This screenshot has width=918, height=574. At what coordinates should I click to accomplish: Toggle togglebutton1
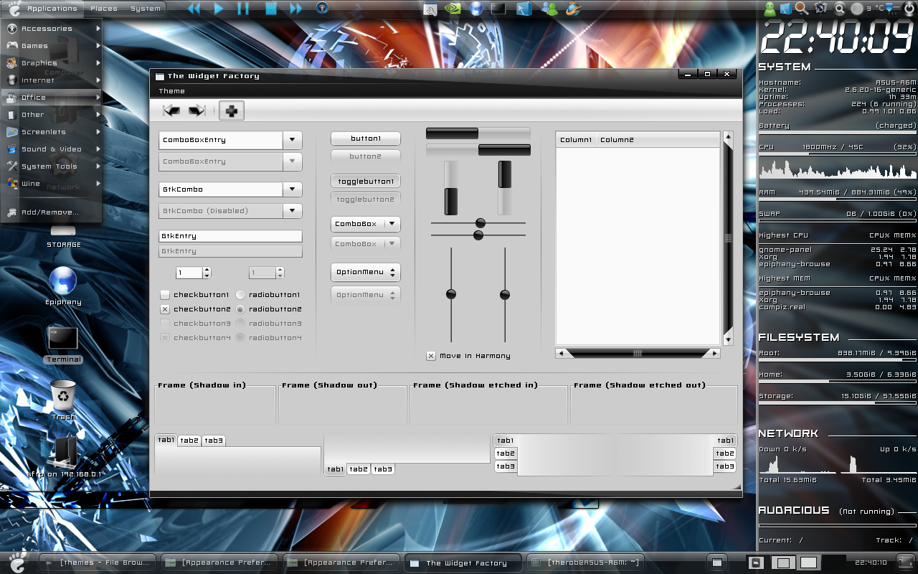coord(366,182)
